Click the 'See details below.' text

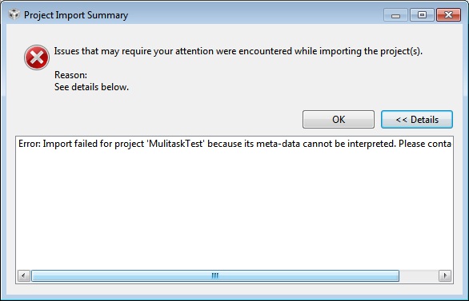(91, 87)
